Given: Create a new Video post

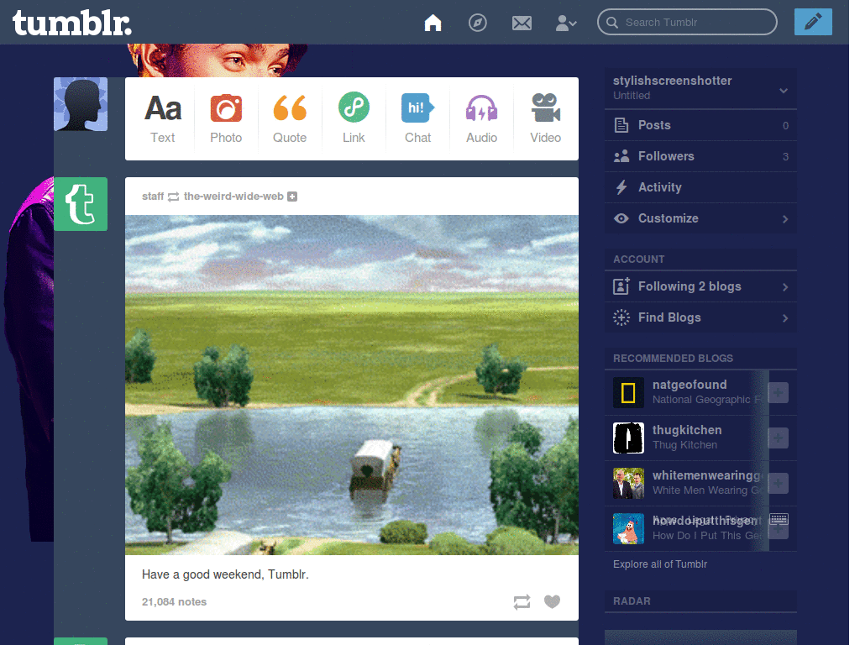Looking at the screenshot, I should 545,118.
